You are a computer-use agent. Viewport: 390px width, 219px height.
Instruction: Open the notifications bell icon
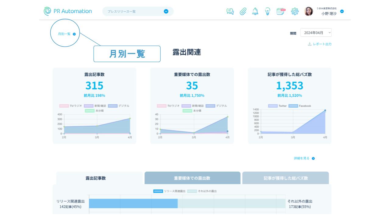pyautogui.click(x=255, y=12)
